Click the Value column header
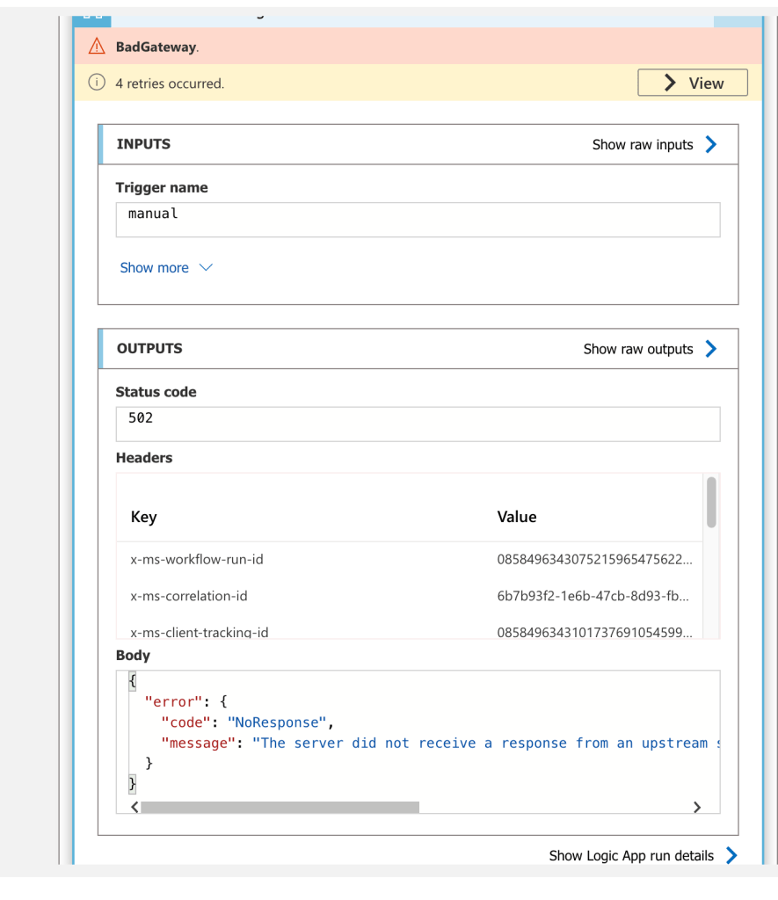This screenshot has width=778, height=900. (517, 517)
